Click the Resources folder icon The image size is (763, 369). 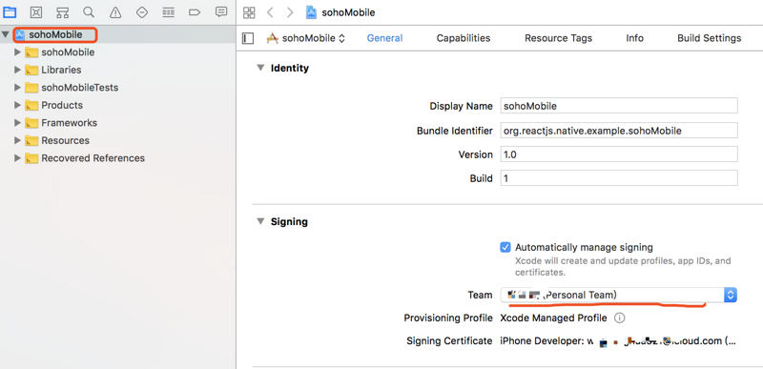tap(31, 140)
